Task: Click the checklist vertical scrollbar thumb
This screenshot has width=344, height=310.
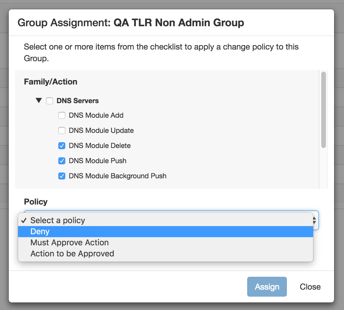Action: [x=323, y=110]
